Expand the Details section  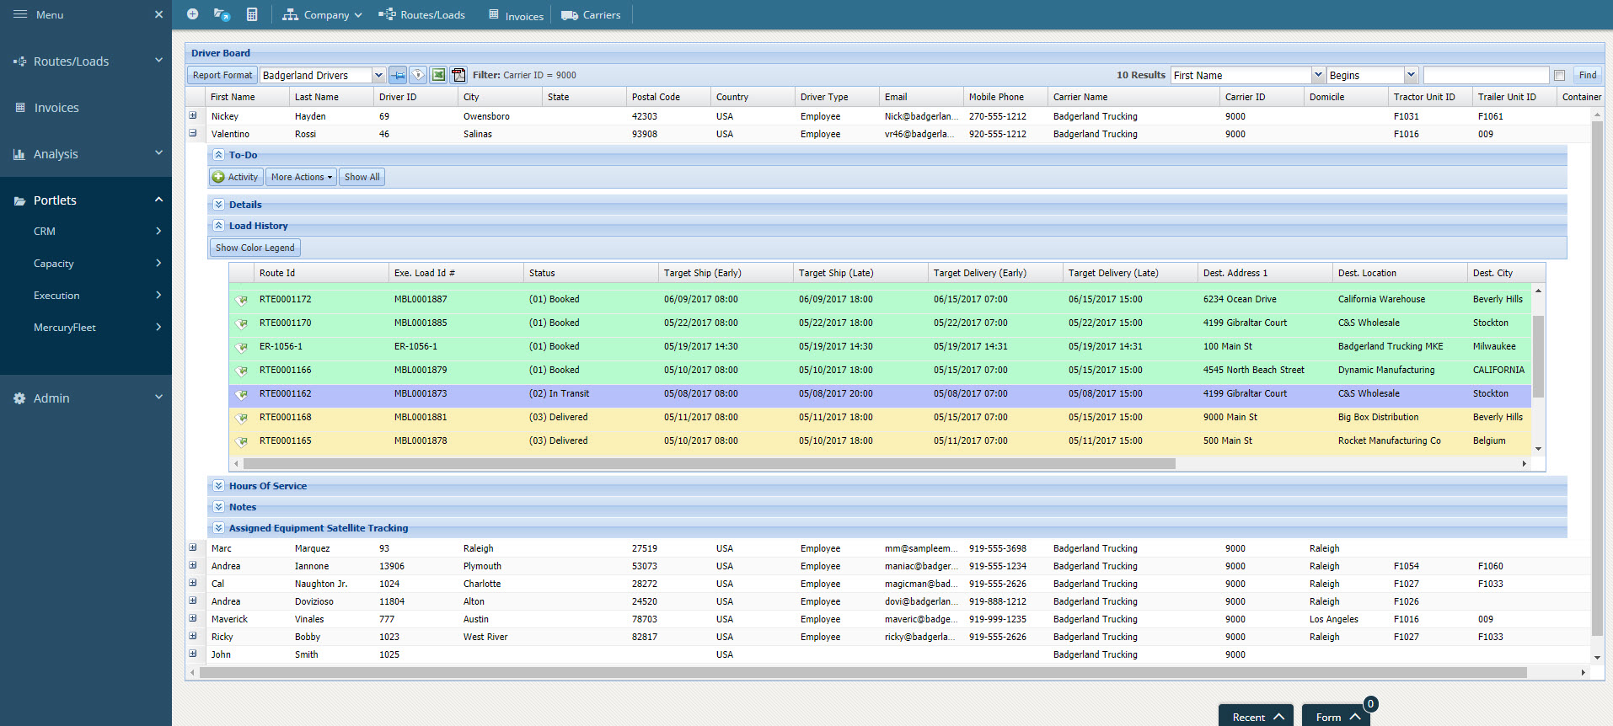pos(218,205)
